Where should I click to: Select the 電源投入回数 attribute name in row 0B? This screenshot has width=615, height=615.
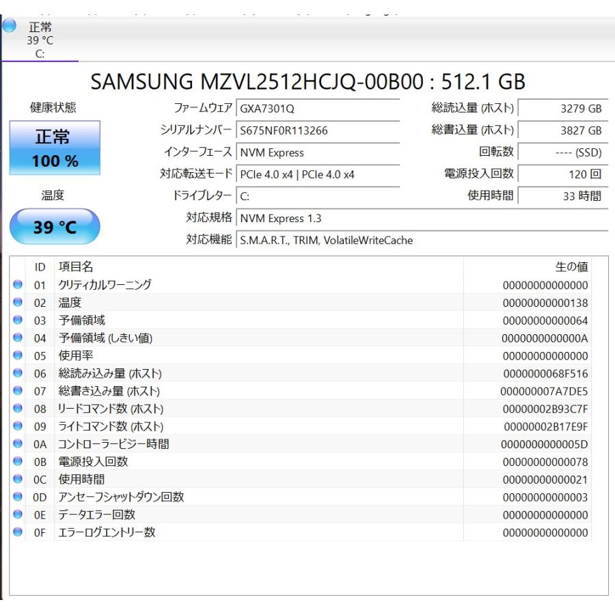click(94, 461)
